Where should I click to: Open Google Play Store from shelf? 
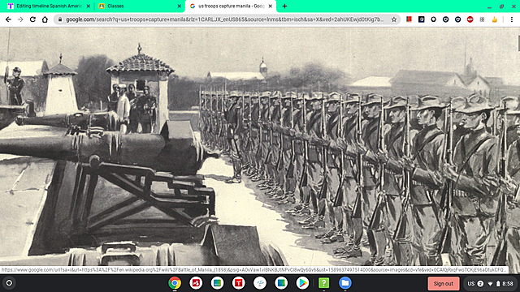tap(302, 283)
